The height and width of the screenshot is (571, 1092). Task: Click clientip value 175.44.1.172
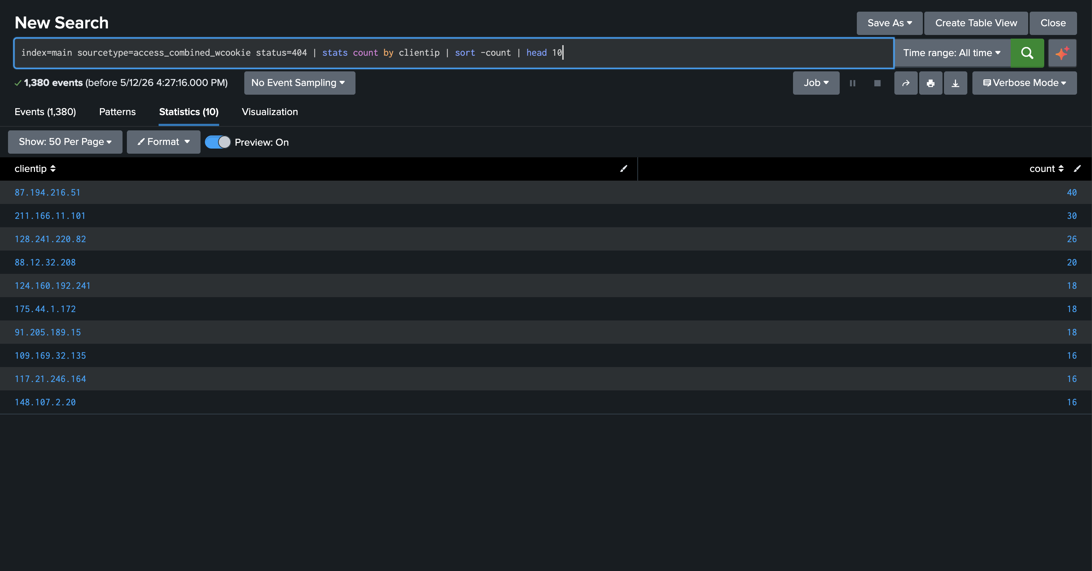tap(45, 309)
